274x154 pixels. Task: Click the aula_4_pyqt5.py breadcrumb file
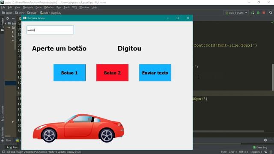(x=51, y=13)
